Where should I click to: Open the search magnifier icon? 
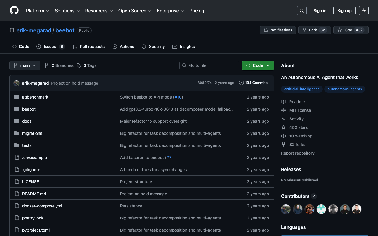click(x=302, y=11)
